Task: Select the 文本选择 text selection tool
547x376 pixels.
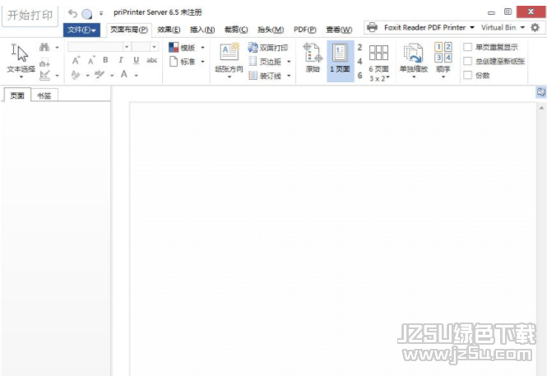Action: (x=21, y=62)
